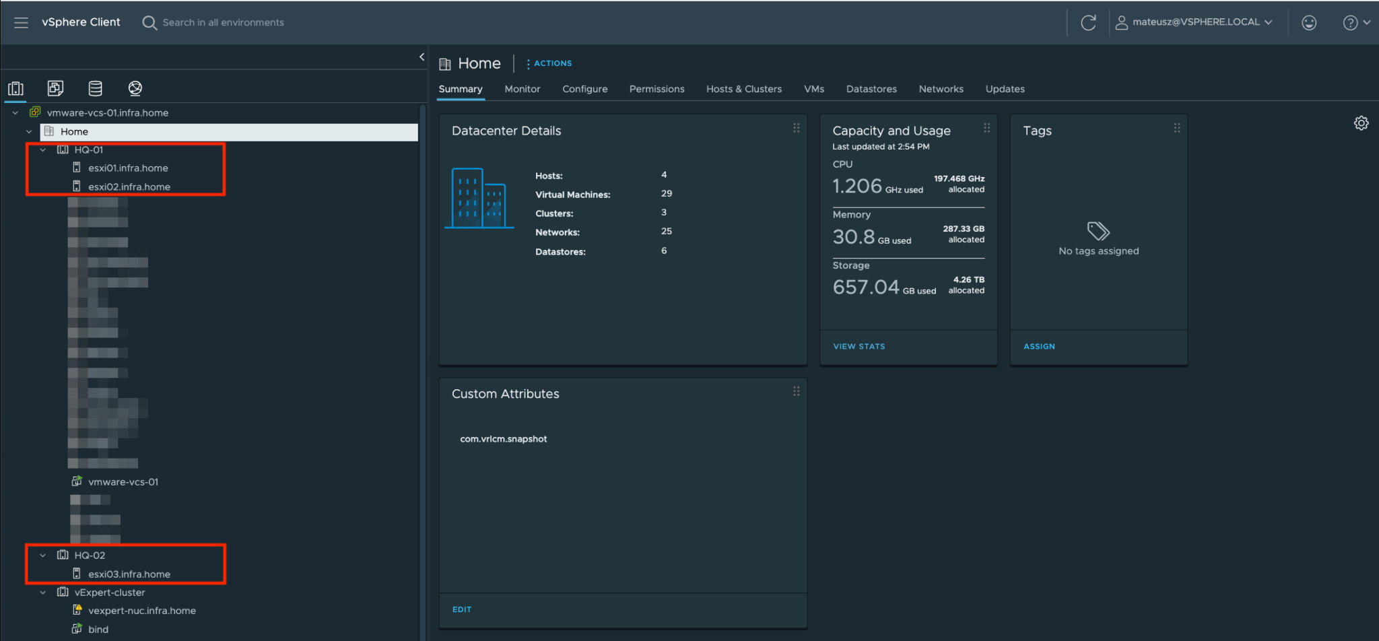Open the feedback smiley icon
Viewport: 1379px width, 641px height.
tap(1309, 22)
